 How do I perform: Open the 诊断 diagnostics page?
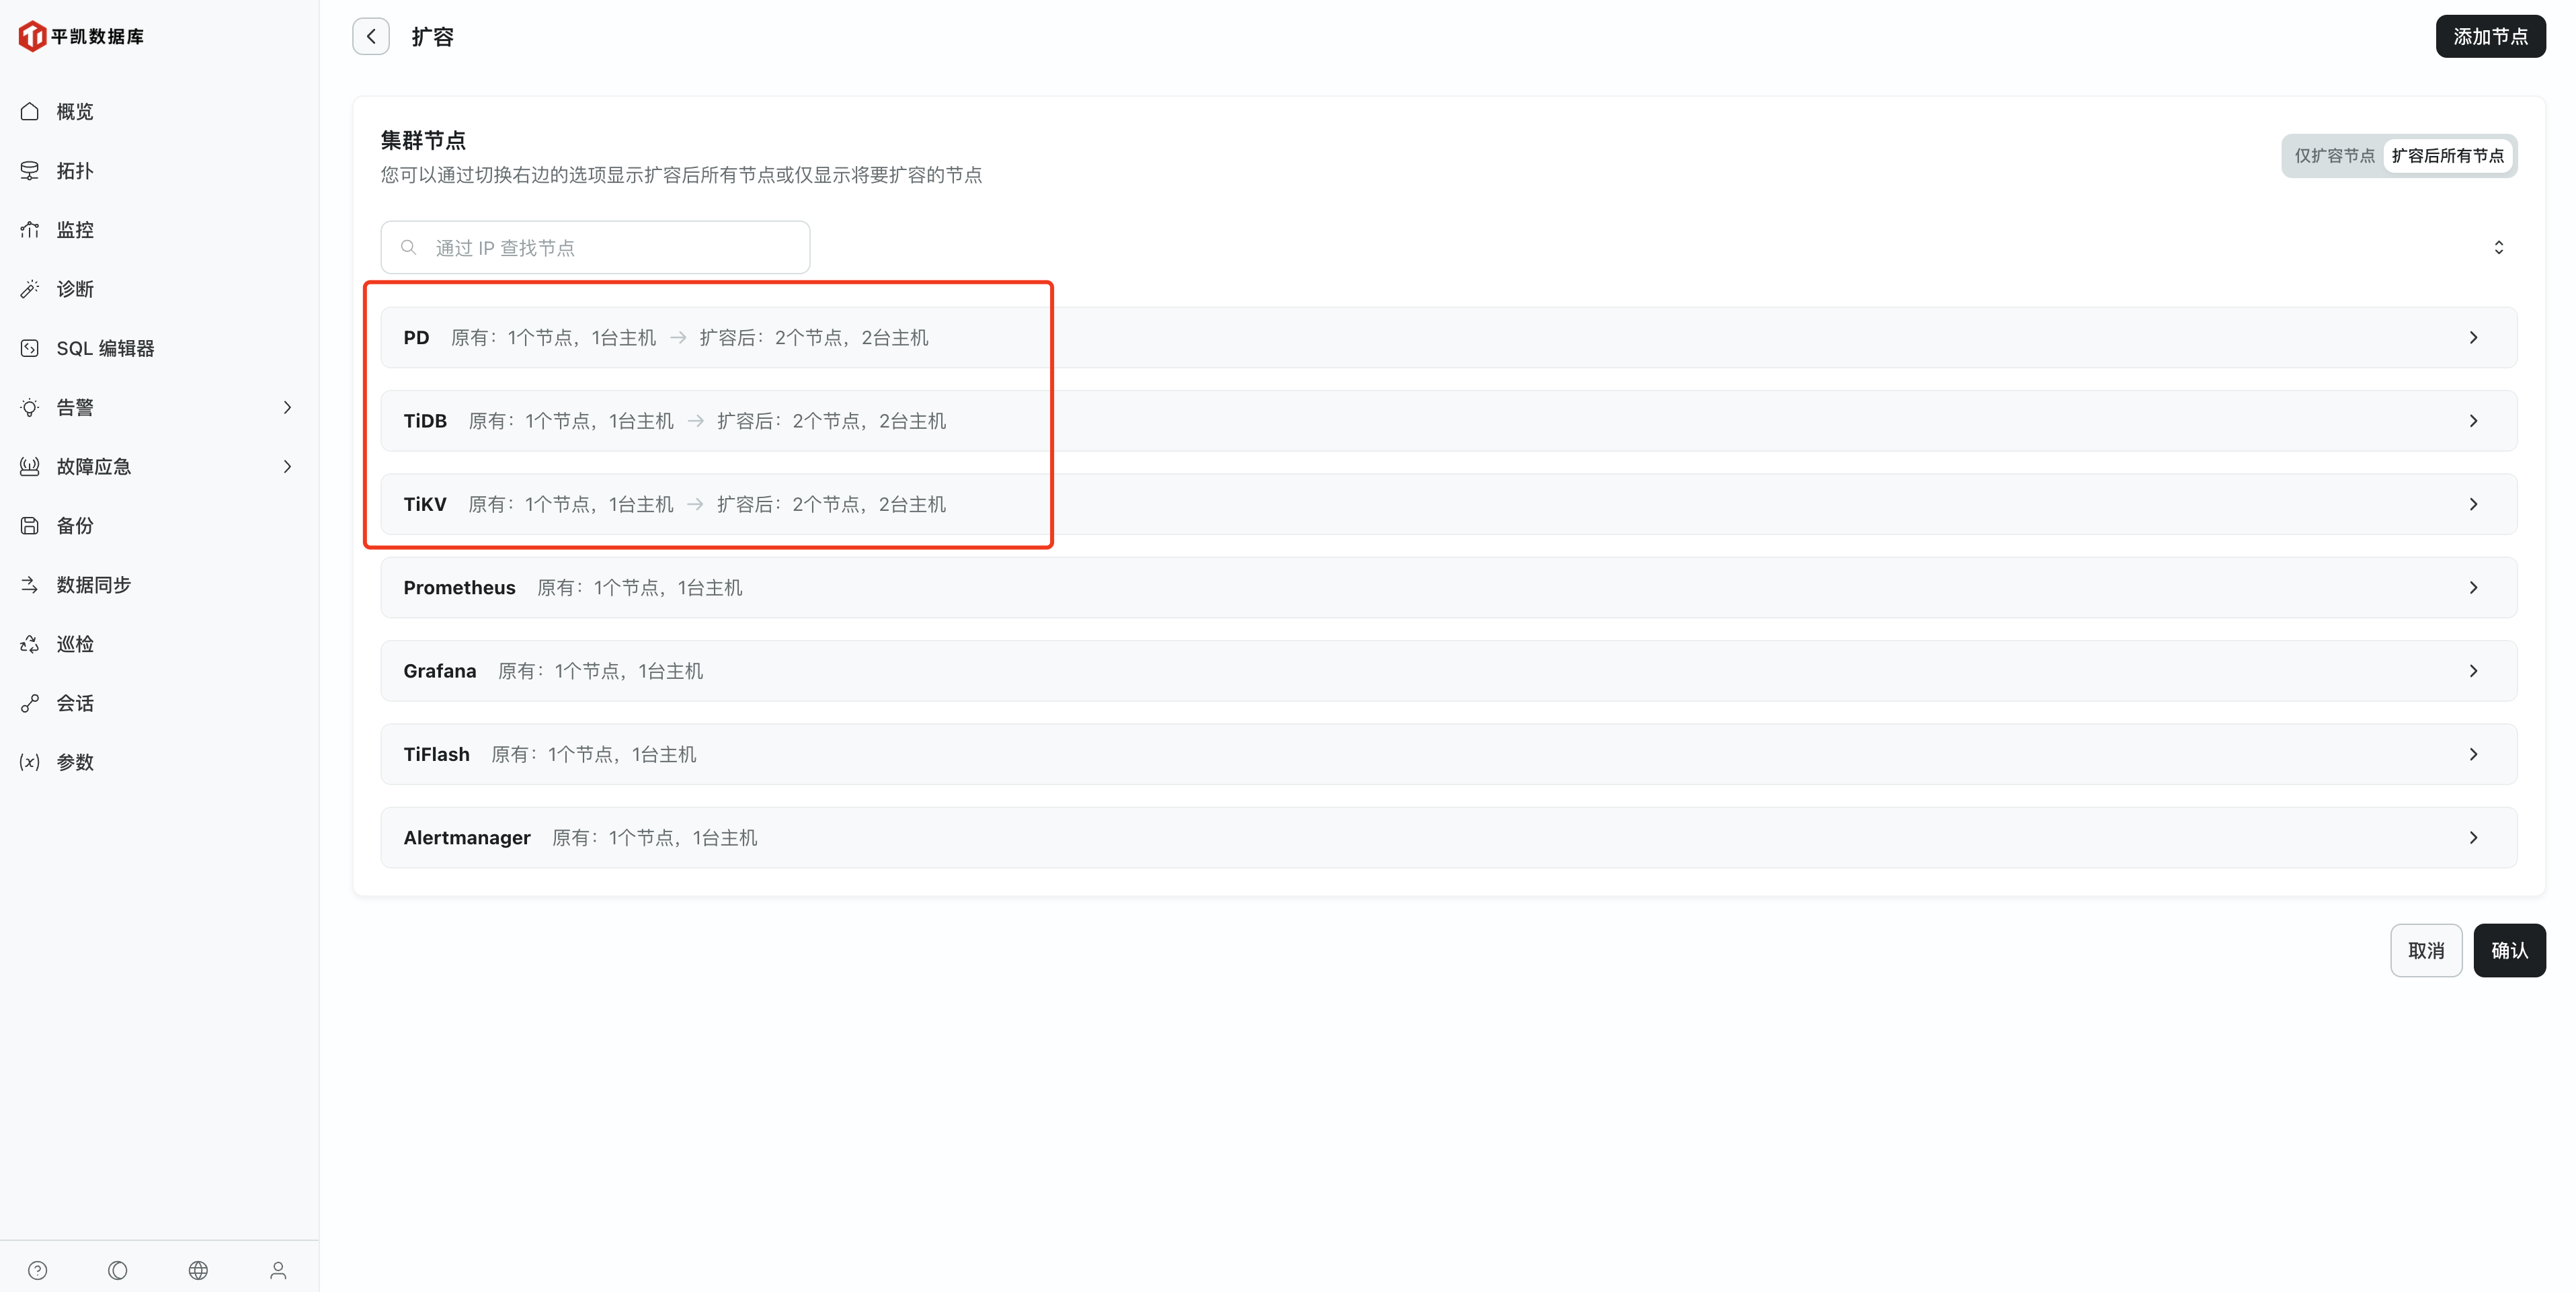pos(75,289)
